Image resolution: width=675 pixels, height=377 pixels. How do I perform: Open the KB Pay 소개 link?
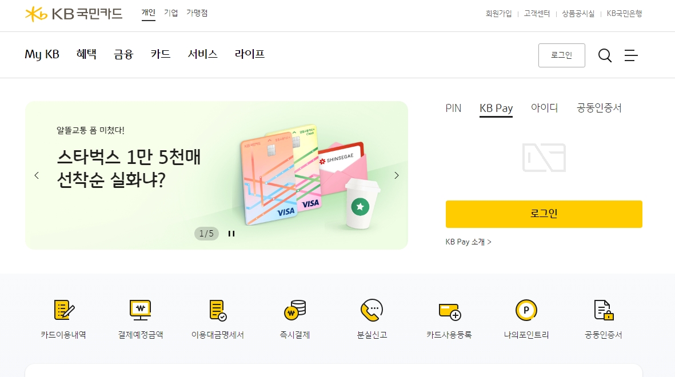pyautogui.click(x=468, y=242)
